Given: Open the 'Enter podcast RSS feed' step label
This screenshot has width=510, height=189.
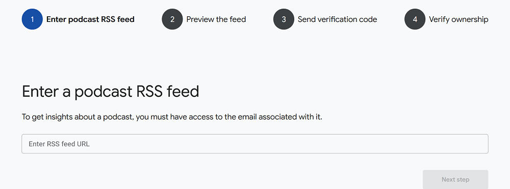Looking at the screenshot, I should (90, 19).
